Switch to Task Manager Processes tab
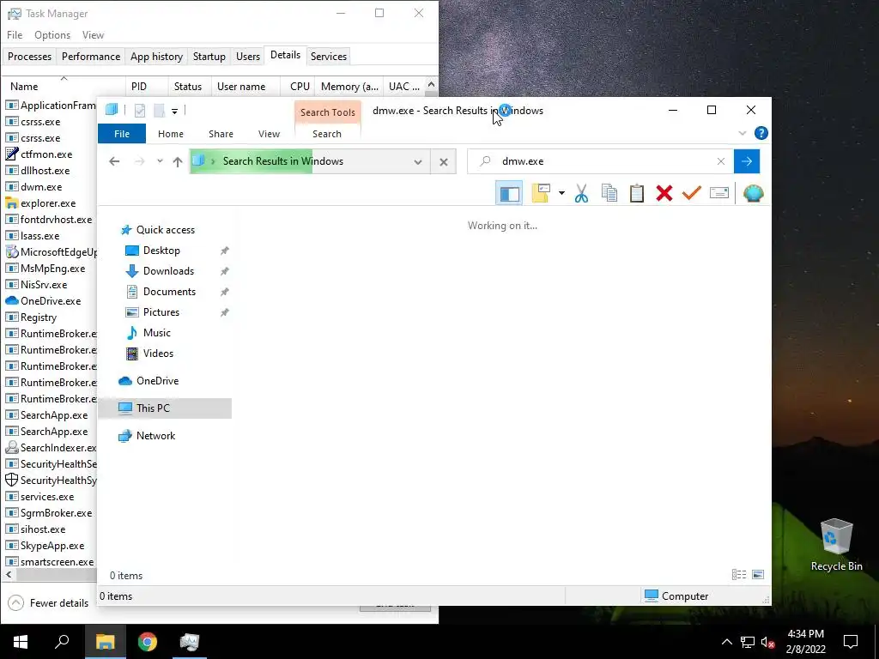Image resolution: width=879 pixels, height=659 pixels. [x=30, y=57]
